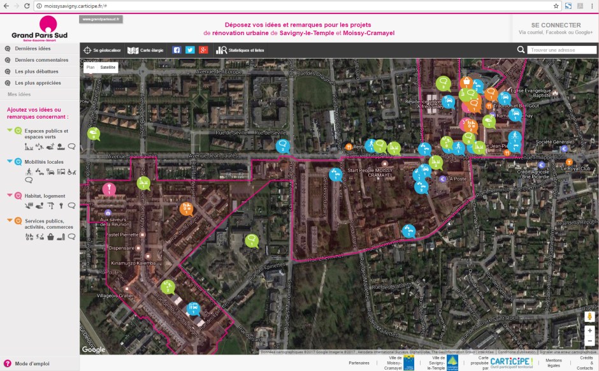The width and height of the screenshot is (599, 371).
Task: Share via the Twitter icon
Action: tap(190, 50)
